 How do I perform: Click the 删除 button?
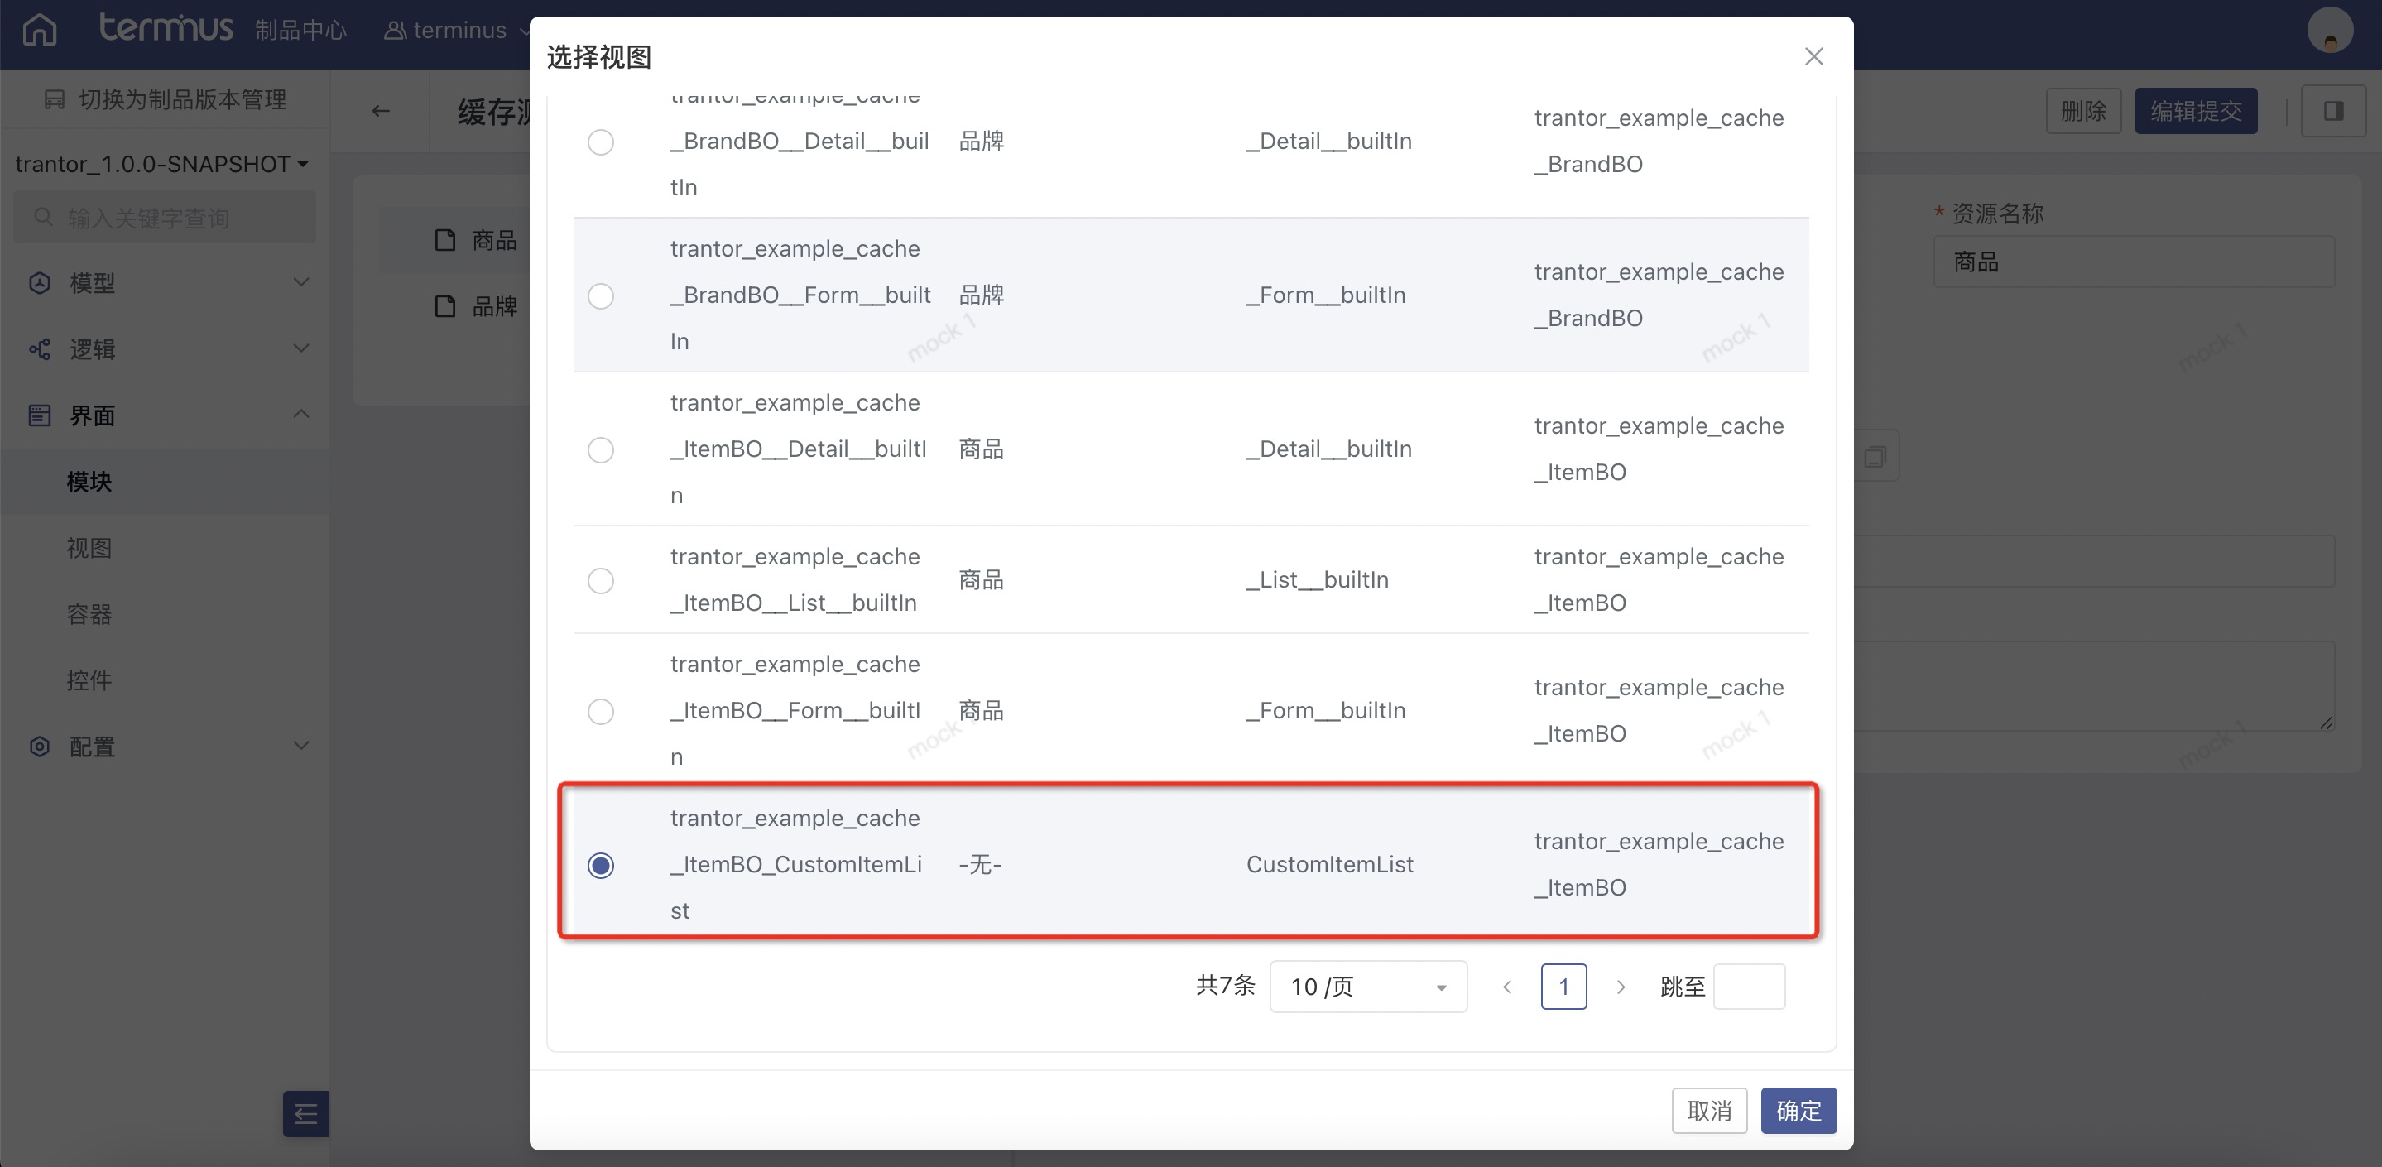[2083, 111]
